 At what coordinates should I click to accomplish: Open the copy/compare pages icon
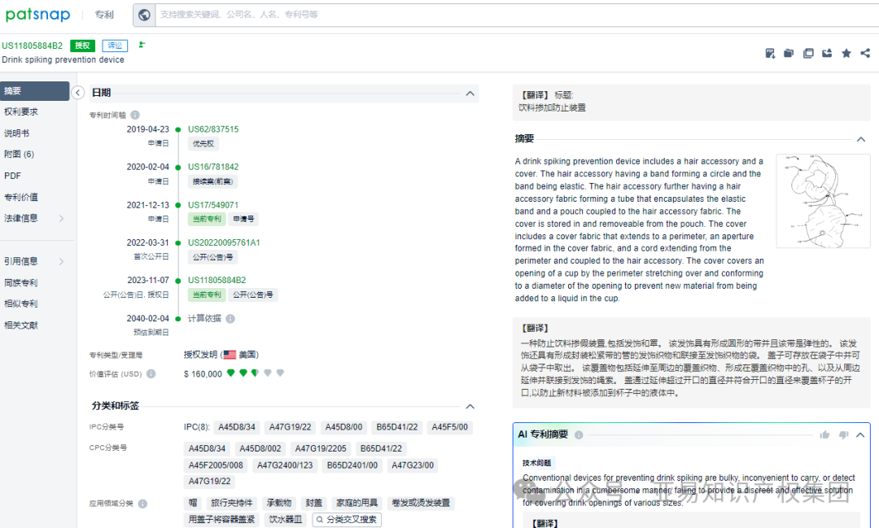coord(808,53)
